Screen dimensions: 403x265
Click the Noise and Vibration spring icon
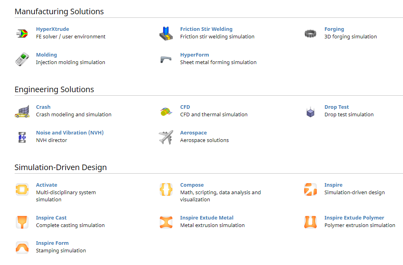[22, 137]
